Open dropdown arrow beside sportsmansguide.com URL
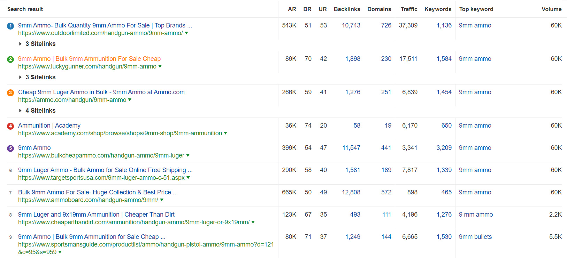This screenshot has height=258, width=567. pos(60,252)
